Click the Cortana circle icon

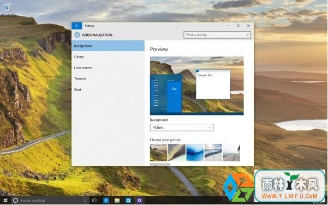tap(15, 201)
